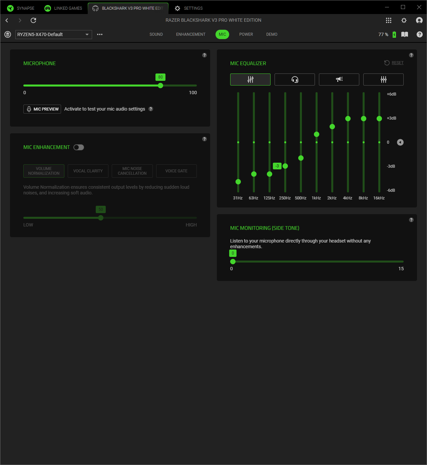Switch to the Enhancement tab

tap(190, 34)
